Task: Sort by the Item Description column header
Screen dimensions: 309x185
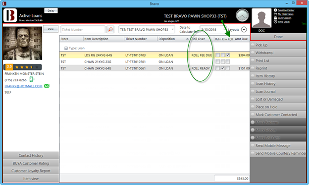Action: (103, 39)
